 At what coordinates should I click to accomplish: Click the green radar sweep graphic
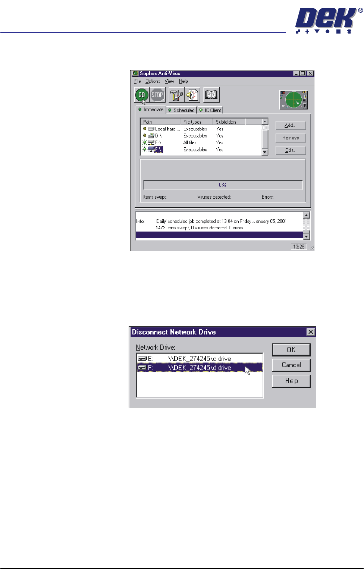coord(294,100)
